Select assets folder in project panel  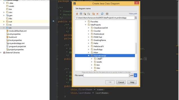[11, 6]
